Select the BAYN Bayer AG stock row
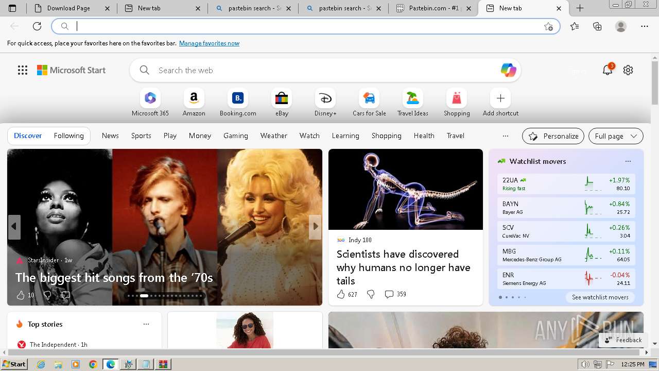The image size is (659, 371). point(566,208)
